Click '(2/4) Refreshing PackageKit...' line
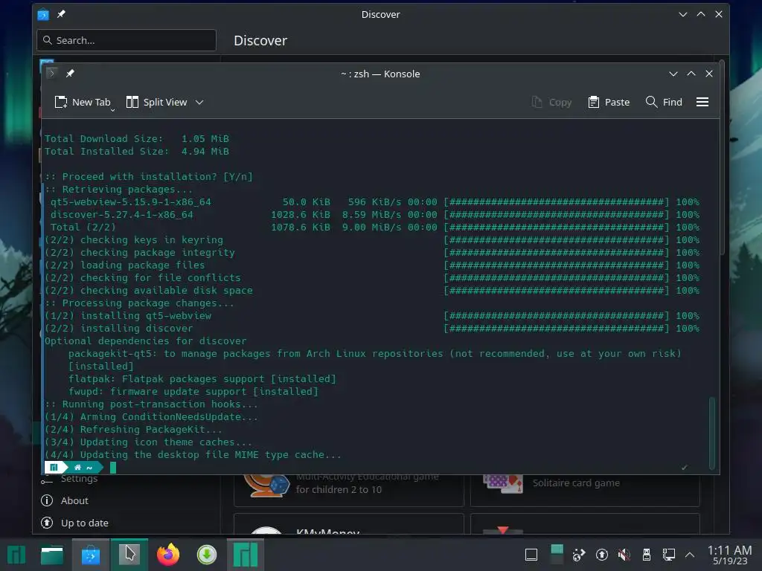Viewport: 762px width, 571px height. tap(134, 429)
